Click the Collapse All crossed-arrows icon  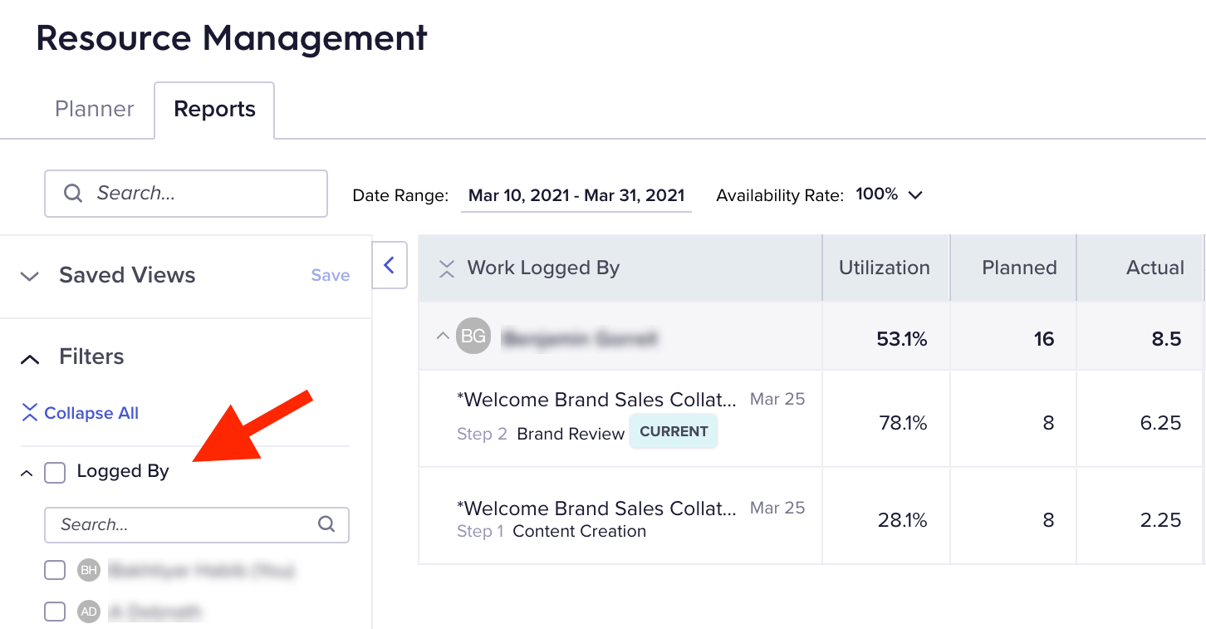[30, 413]
